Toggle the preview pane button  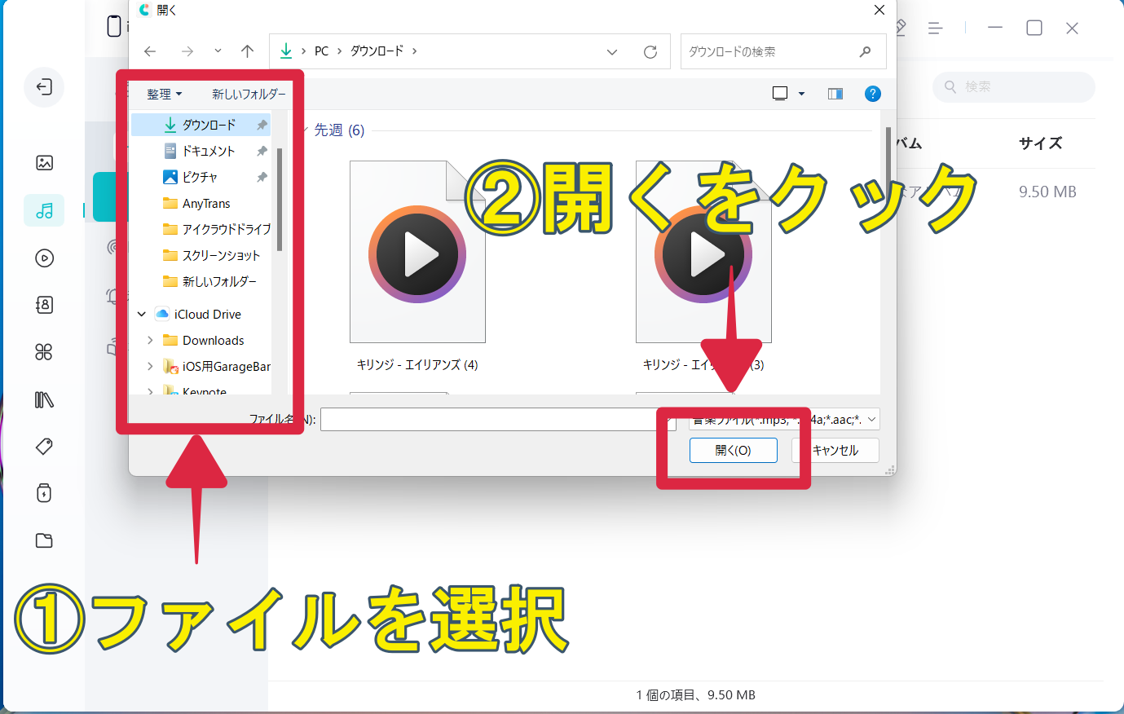click(x=835, y=94)
